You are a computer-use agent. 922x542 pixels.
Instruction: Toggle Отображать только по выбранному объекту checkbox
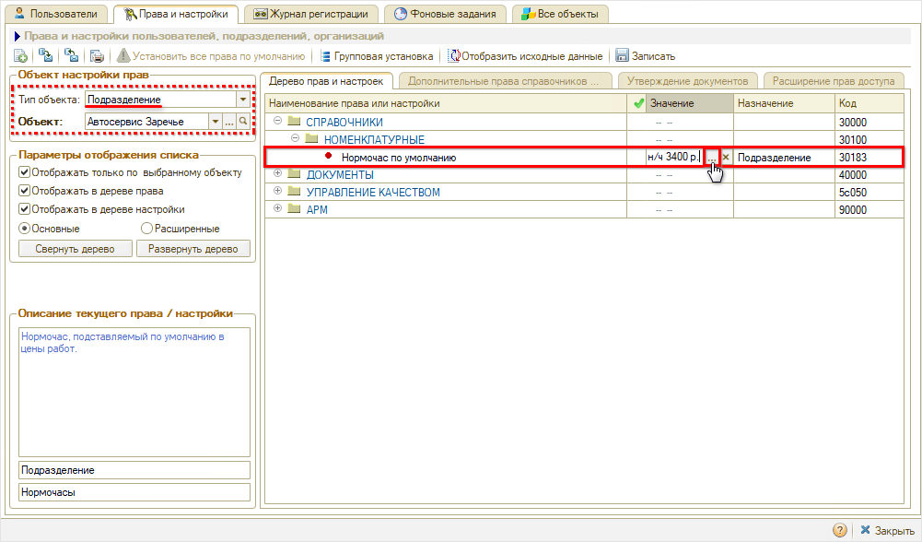[25, 172]
